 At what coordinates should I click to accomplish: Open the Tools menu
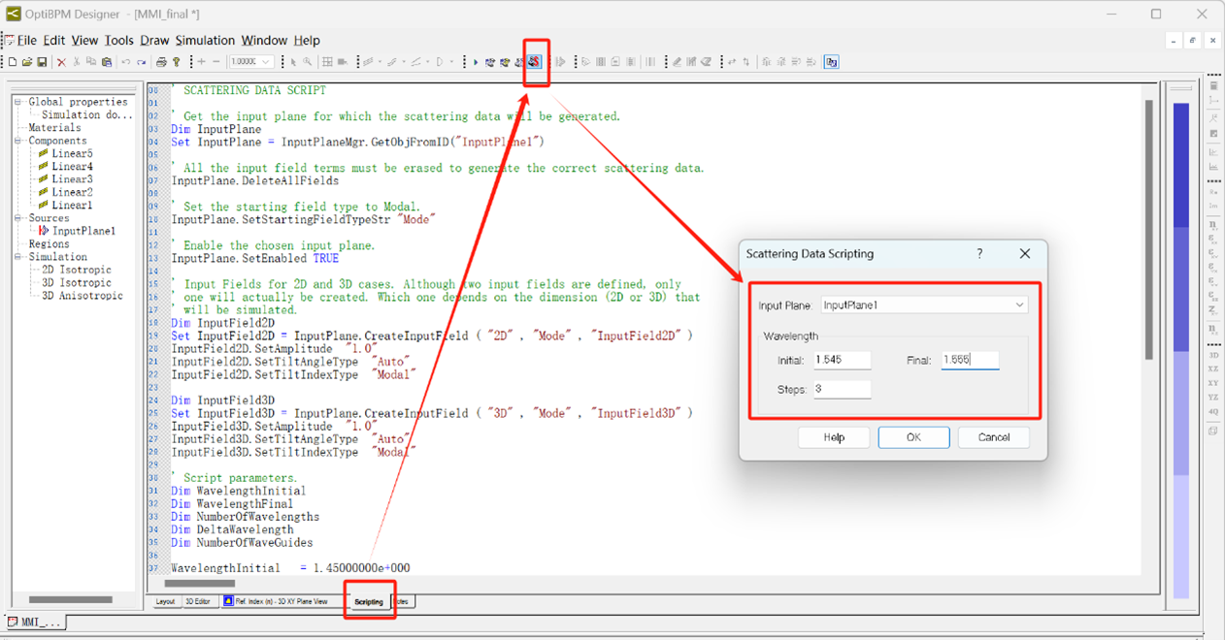[x=119, y=41]
